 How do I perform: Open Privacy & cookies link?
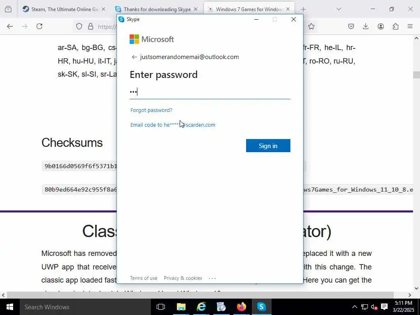tap(183, 278)
